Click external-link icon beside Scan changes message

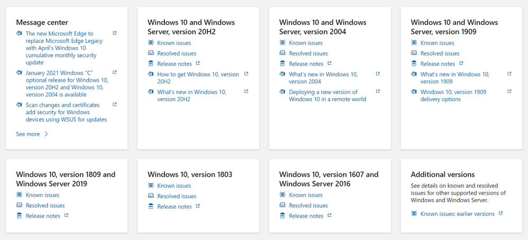pyautogui.click(x=114, y=104)
